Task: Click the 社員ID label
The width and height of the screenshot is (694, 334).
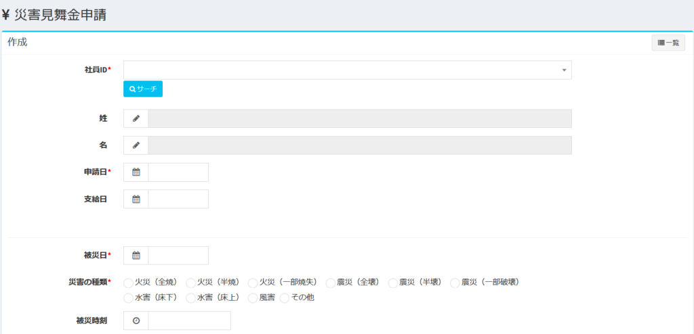Action: (x=96, y=70)
